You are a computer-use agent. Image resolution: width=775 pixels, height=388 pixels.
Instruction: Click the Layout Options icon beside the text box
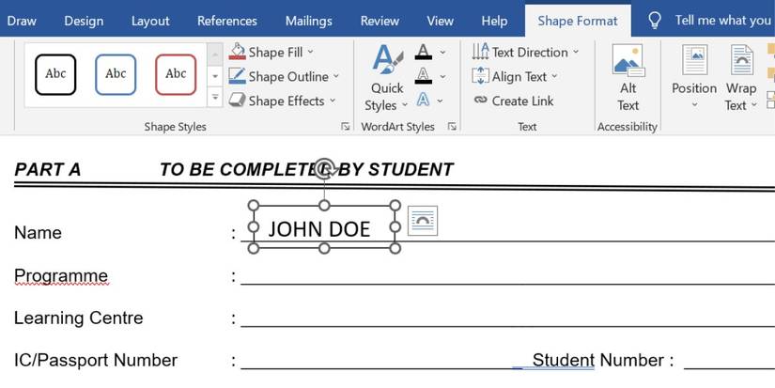(x=422, y=220)
